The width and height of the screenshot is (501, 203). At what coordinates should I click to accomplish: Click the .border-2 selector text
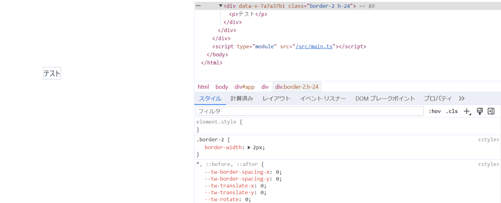[x=210, y=140]
